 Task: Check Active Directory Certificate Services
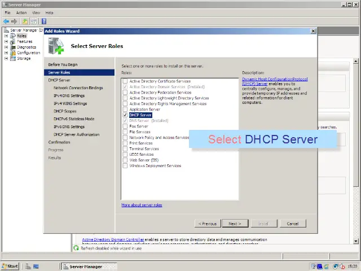tap(125, 81)
